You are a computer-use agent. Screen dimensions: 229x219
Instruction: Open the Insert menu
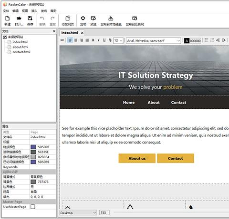[x=34, y=11]
